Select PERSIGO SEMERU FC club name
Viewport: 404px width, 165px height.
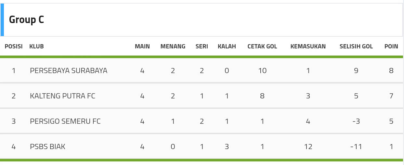(65, 121)
